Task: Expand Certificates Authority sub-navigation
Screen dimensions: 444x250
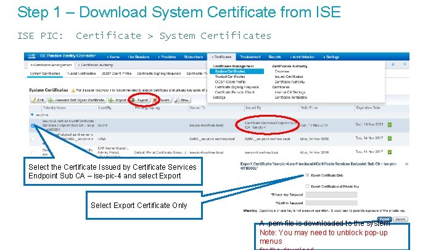Action: [x=96, y=65]
